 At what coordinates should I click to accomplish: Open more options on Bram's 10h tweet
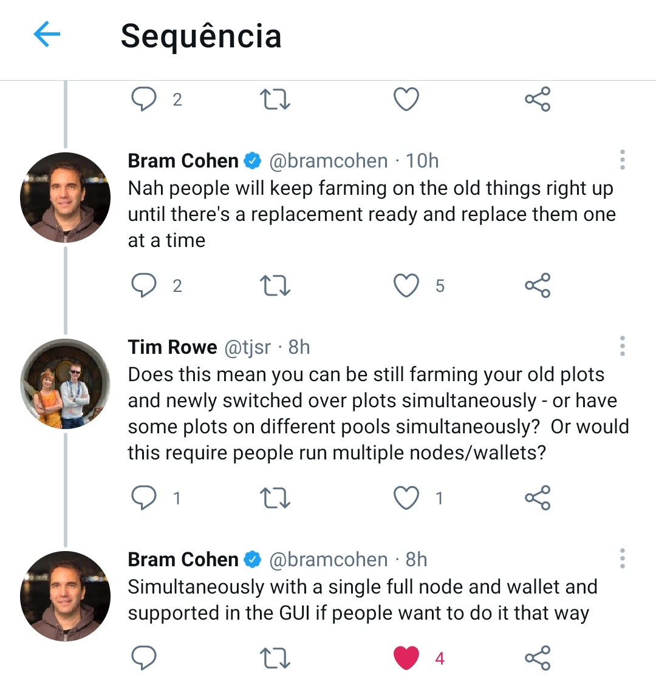(622, 160)
